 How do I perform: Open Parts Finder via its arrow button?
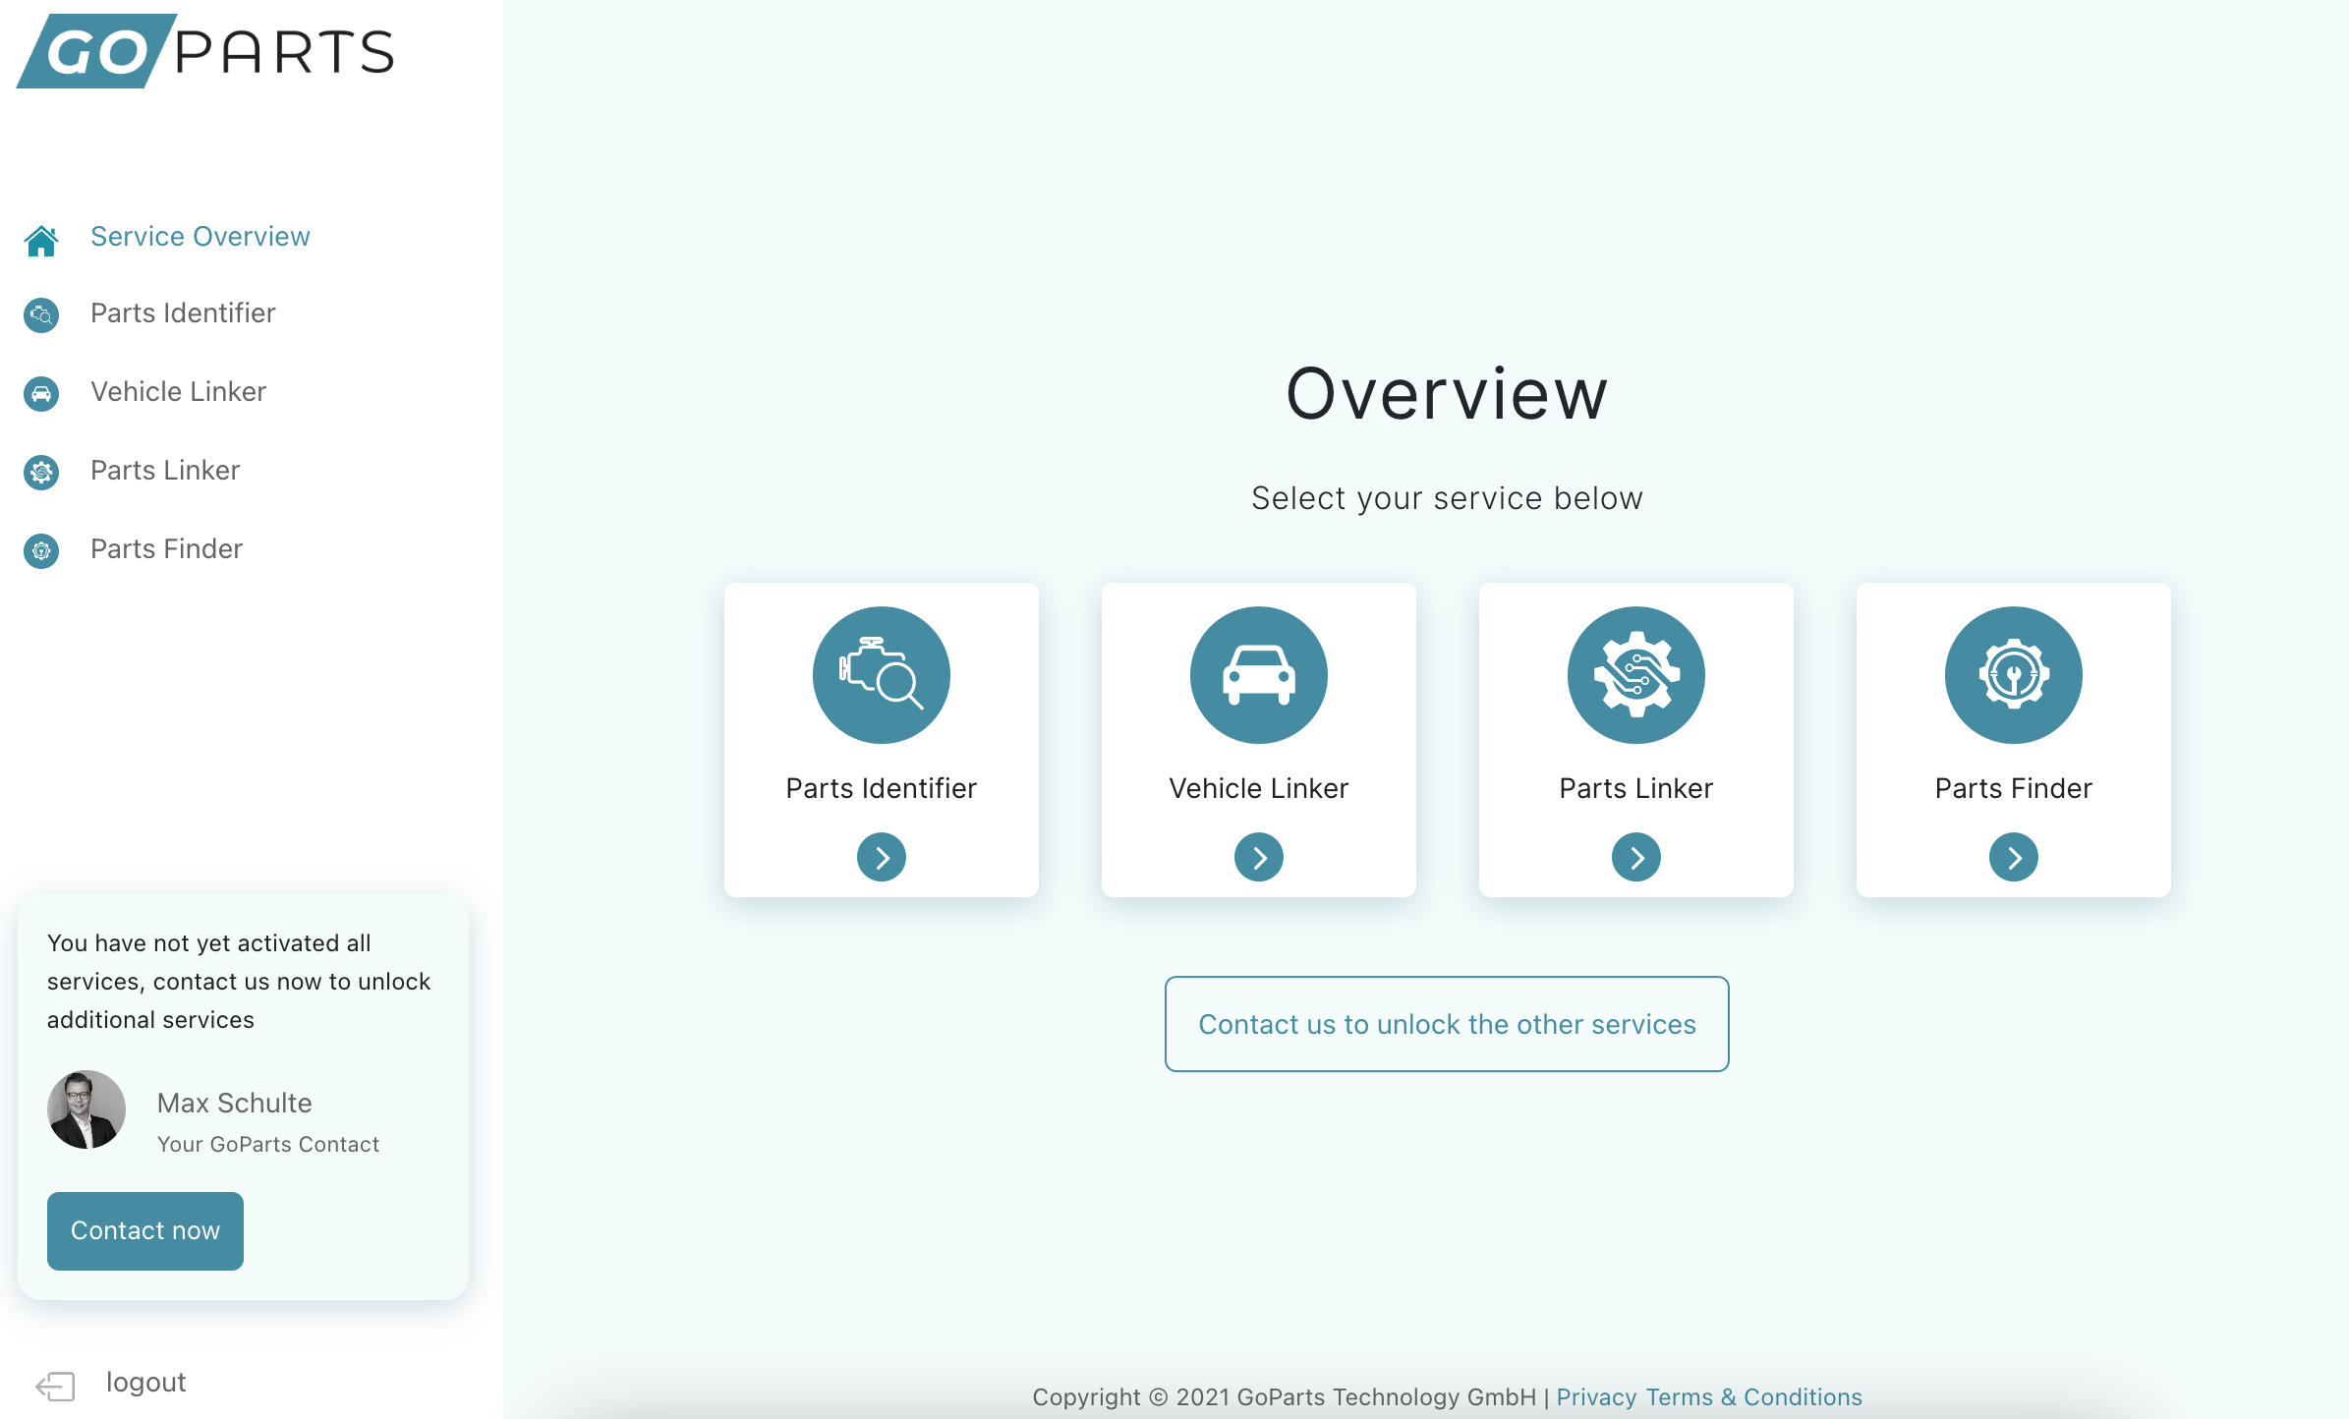pyautogui.click(x=2014, y=857)
